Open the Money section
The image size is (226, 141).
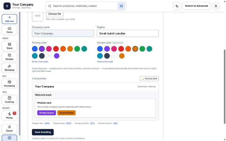click(9, 116)
